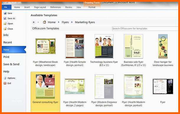Click the Save As icon
This screenshot has width=180, height=114.
point(5,18)
